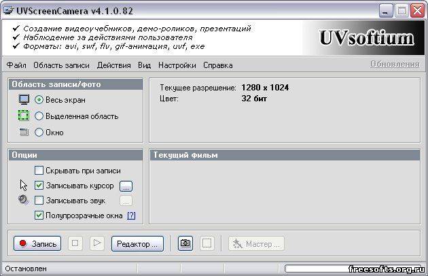This screenshot has height=276, width=428.
Task: Click the resolution value "1280 x 1024"
Action: [265, 88]
